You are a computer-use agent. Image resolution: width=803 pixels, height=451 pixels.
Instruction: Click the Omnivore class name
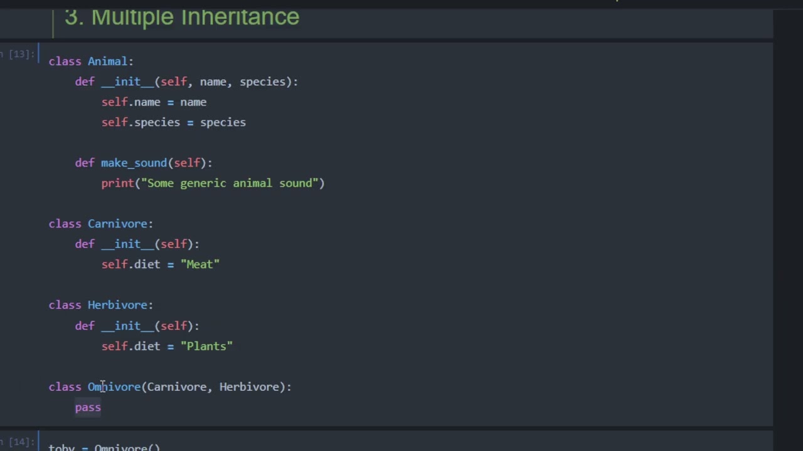114,386
